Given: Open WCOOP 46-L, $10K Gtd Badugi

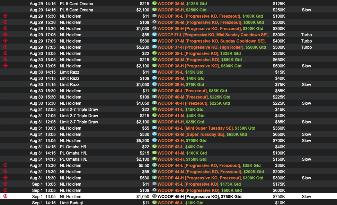Looking at the screenshot, I should coord(180,203).
